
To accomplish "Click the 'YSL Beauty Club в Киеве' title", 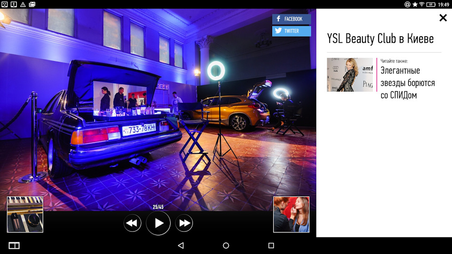I will point(380,39).
